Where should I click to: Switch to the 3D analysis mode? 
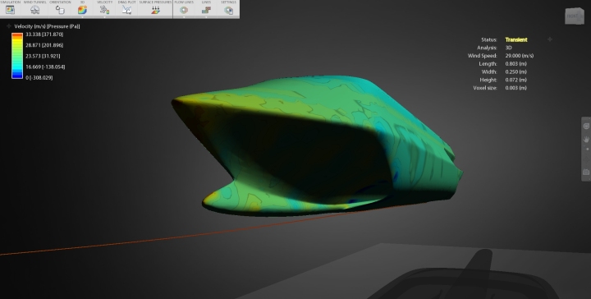point(82,10)
